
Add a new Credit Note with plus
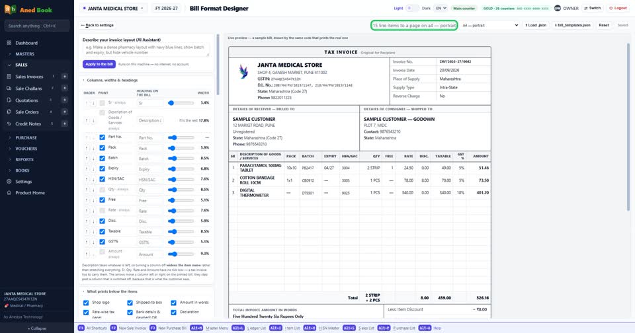pos(64,124)
